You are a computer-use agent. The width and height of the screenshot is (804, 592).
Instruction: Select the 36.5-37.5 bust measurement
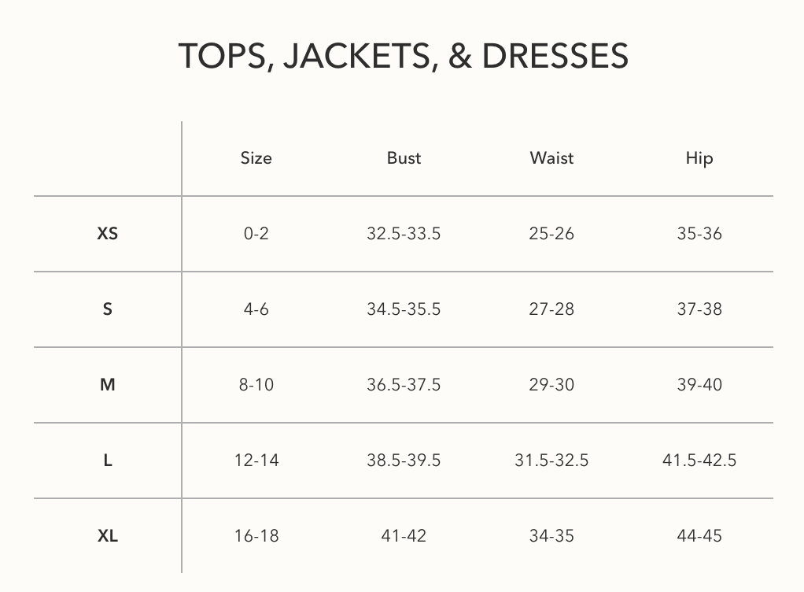(404, 384)
